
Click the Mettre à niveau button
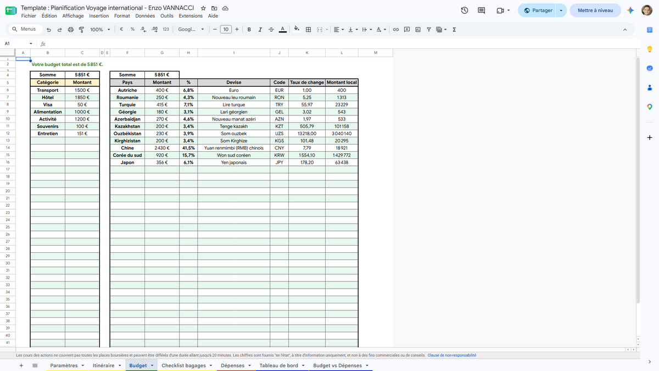pyautogui.click(x=595, y=10)
